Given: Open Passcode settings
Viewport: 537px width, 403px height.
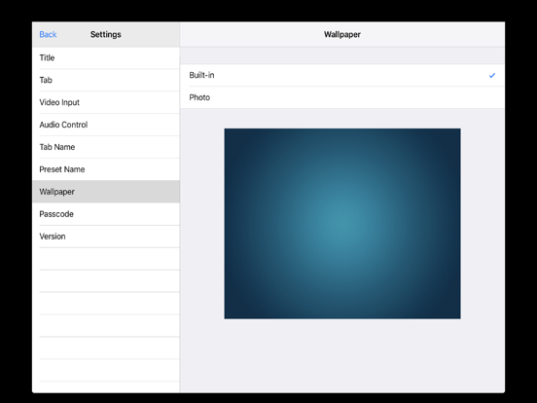Looking at the screenshot, I should 106,214.
